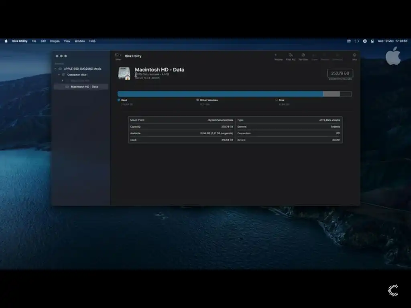Screen dimensions: 411x308
Task: Click the Macintosh HD - Data sidebar icon
Action: coord(67,87)
